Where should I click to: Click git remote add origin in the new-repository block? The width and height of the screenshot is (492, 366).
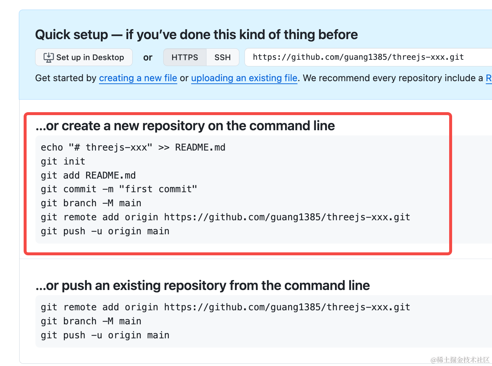click(225, 217)
